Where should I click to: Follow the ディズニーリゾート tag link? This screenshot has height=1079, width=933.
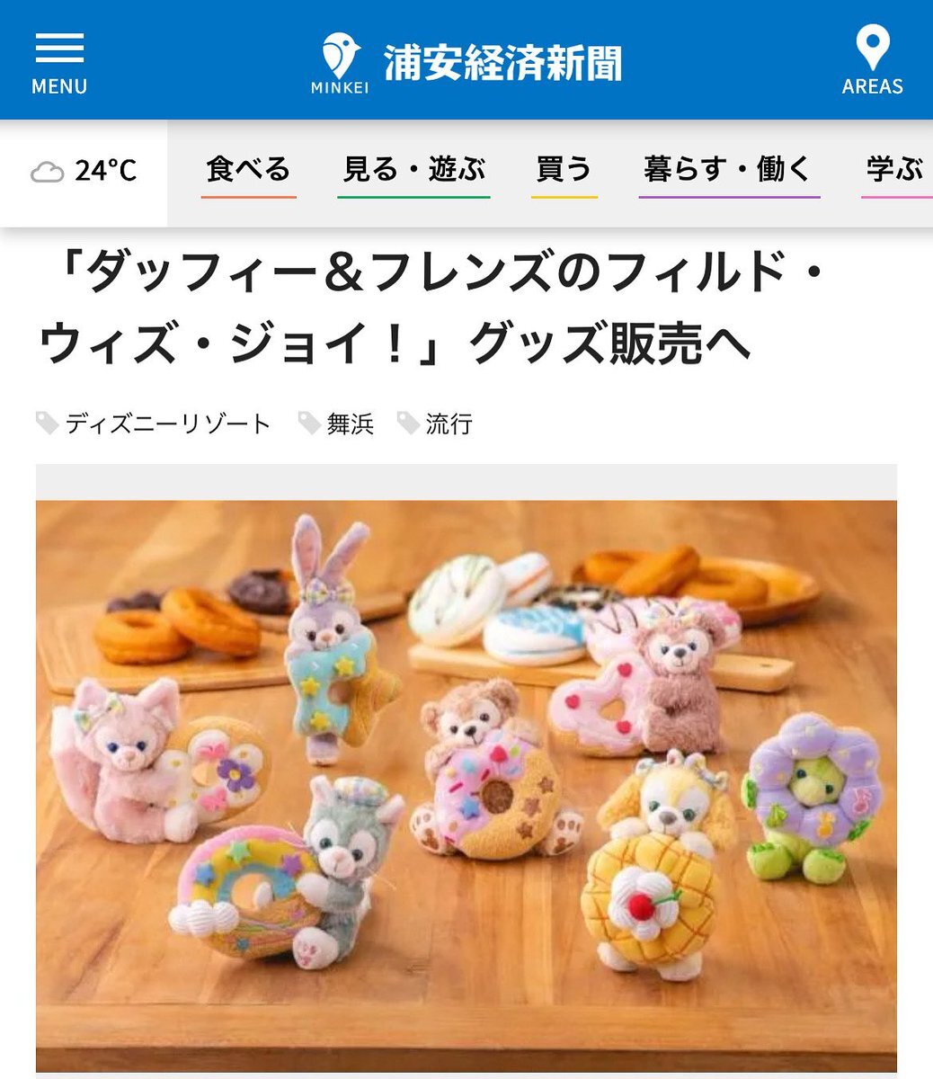click(168, 424)
